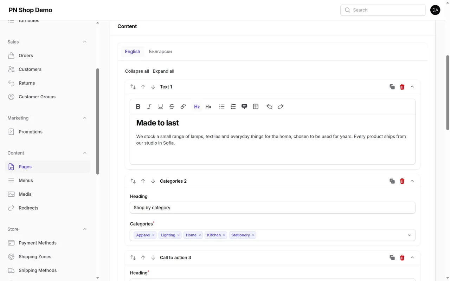Open Returns in the sidebar
This screenshot has width=450, height=281.
tap(47, 83)
